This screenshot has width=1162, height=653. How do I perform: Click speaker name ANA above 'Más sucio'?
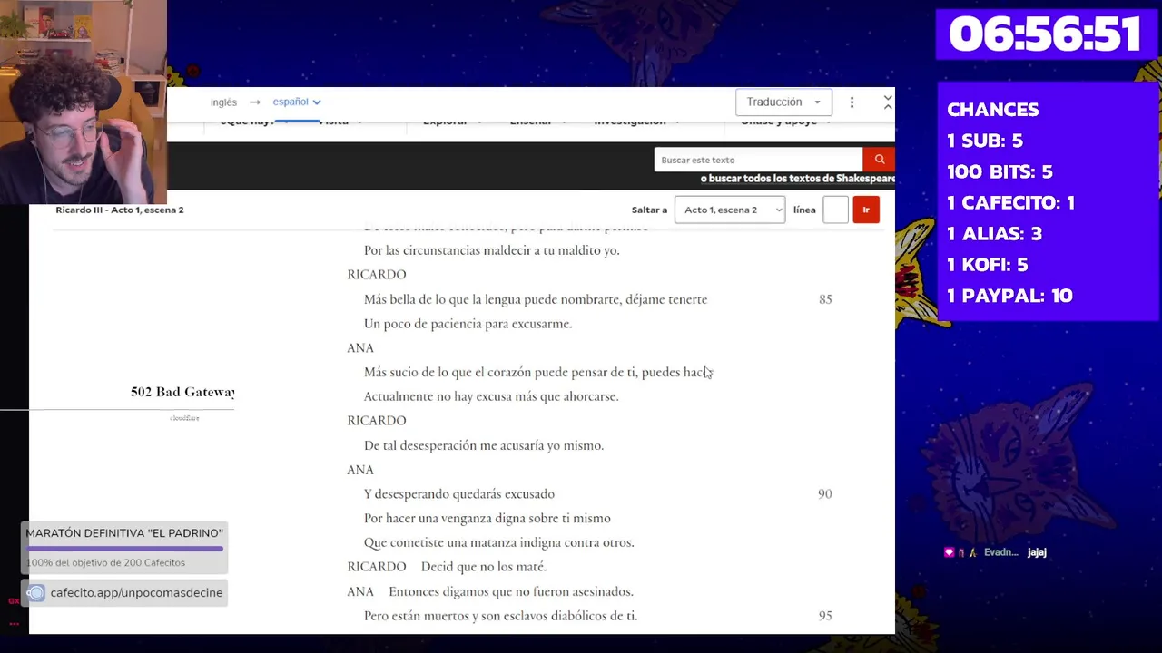coord(360,348)
